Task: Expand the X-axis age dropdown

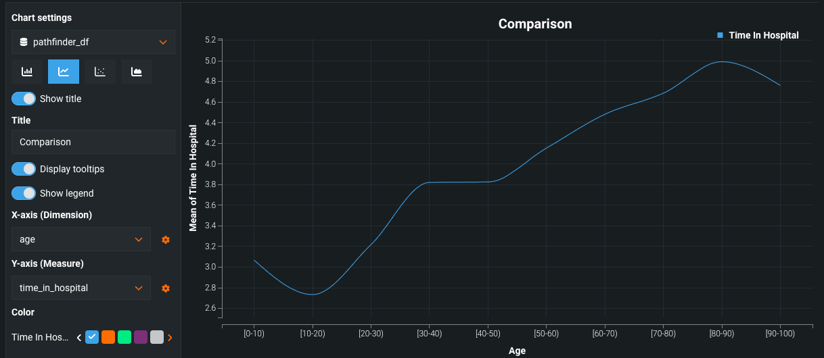Action: 81,239
